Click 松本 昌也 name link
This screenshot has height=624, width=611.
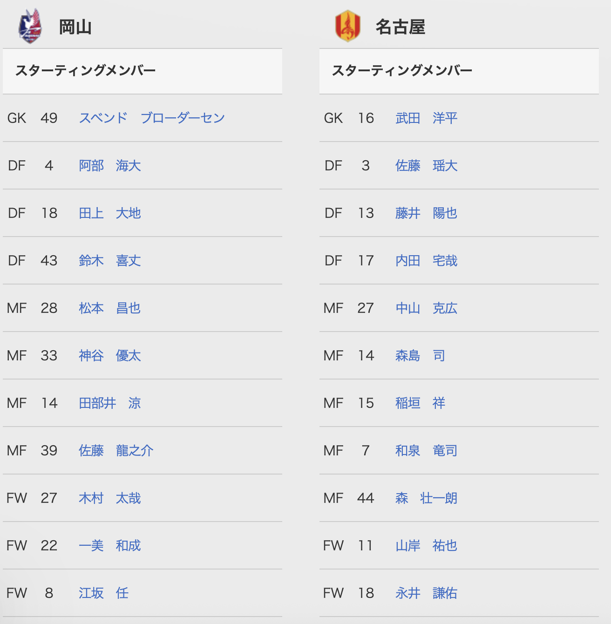110,308
